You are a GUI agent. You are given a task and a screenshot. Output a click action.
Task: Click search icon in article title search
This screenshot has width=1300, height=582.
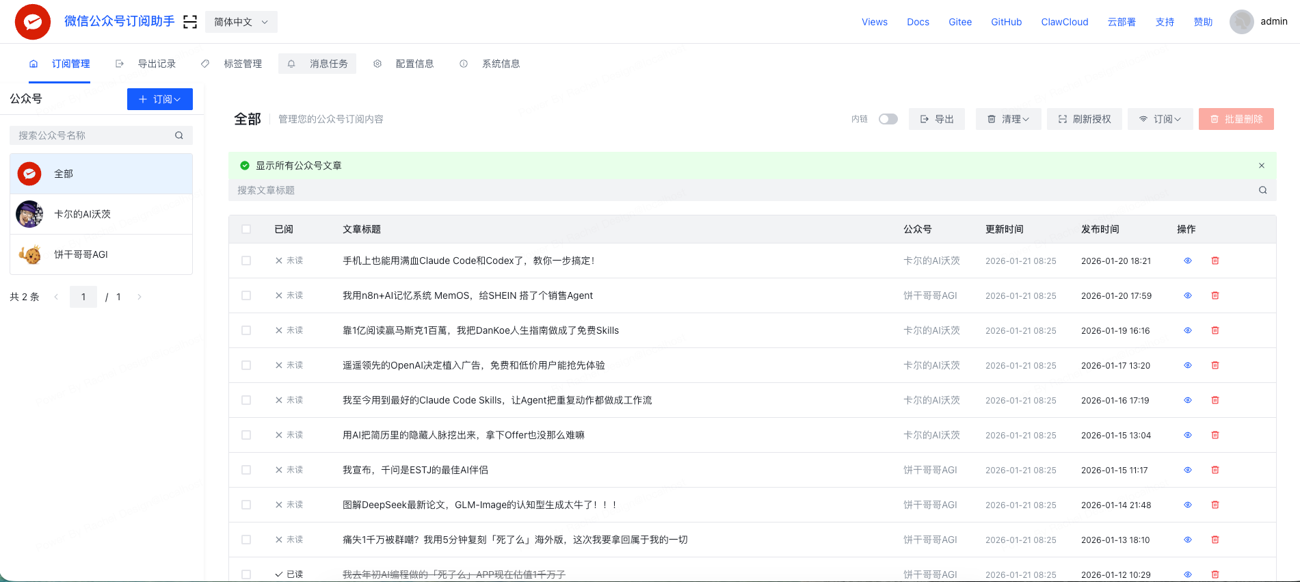pyautogui.click(x=1263, y=190)
